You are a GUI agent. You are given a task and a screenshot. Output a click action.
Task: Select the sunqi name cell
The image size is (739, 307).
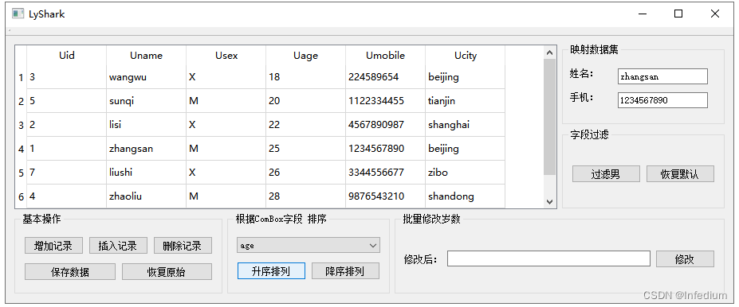point(146,101)
